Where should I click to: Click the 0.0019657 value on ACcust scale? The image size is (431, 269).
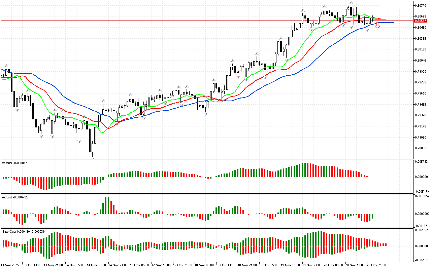coord(422,195)
